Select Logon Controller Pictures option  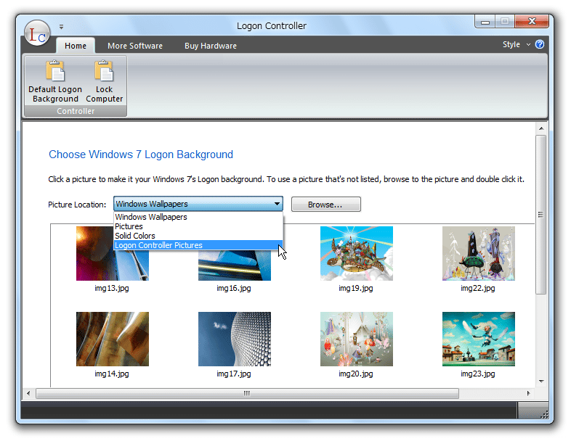click(198, 245)
